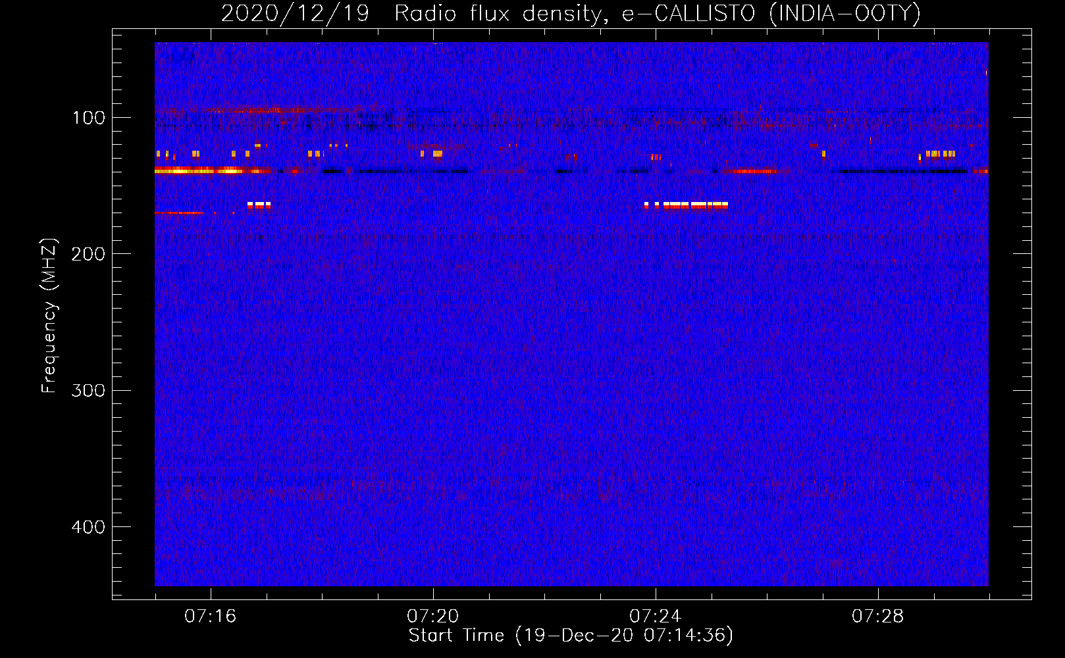
Task: Click the "Frequency (MHZ)" axis label
Action: tap(49, 316)
